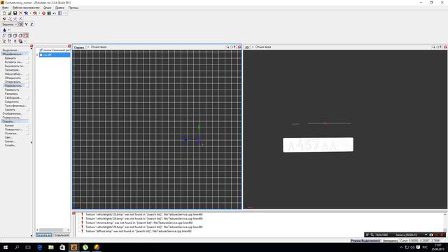
Task: Expand the Отображение command group
Action: [x=13, y=113]
